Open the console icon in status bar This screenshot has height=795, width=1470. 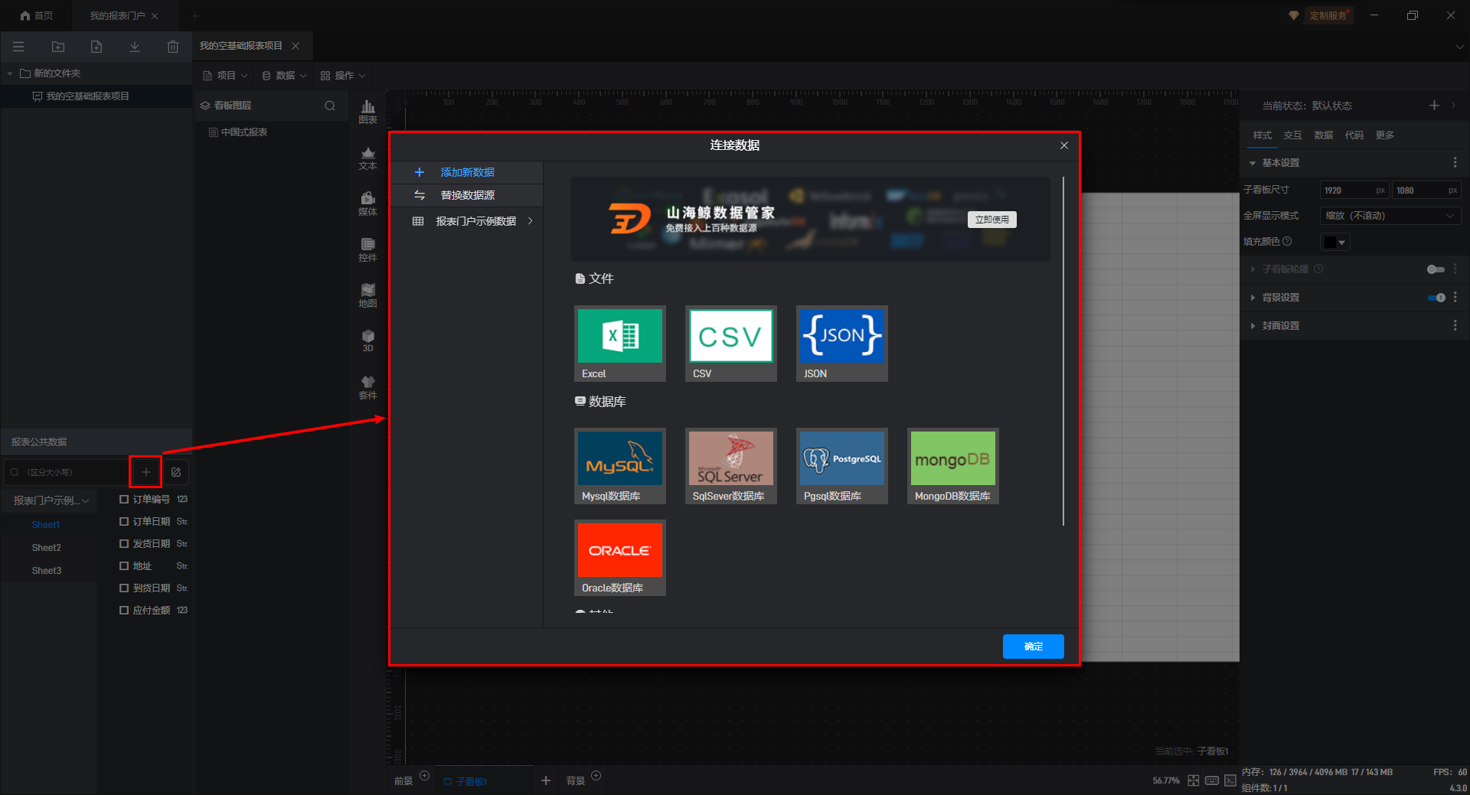tap(1230, 780)
